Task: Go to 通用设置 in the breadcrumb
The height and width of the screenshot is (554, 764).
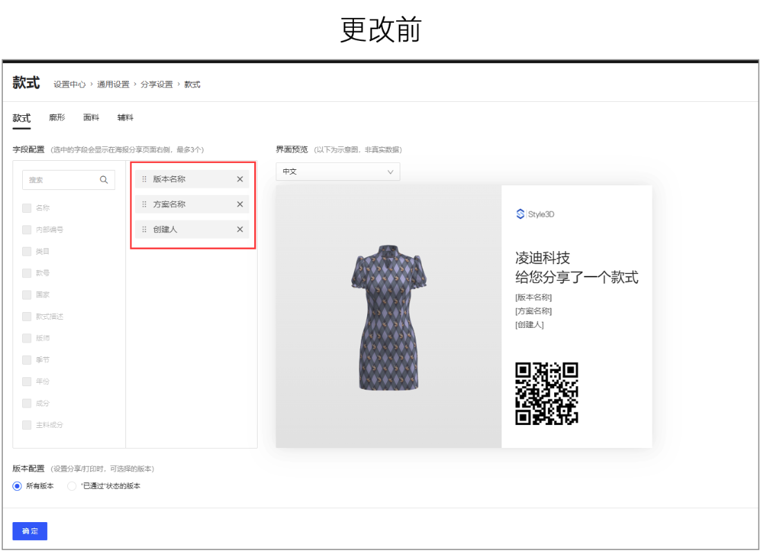Action: pyautogui.click(x=113, y=85)
